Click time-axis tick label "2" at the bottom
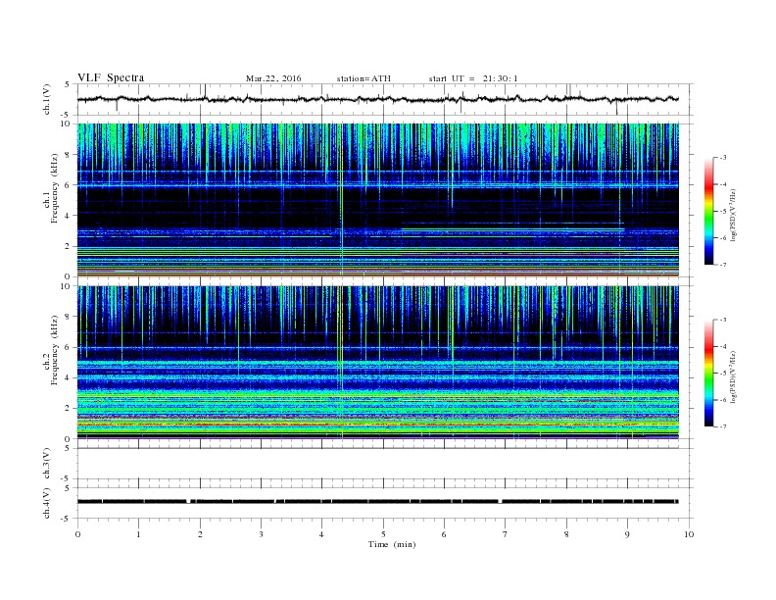The image size is (776, 600). tap(200, 534)
